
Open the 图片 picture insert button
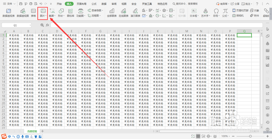(43, 13)
